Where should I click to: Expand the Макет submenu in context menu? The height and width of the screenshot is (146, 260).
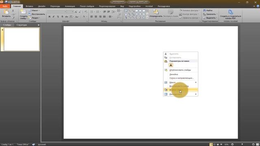[x=180, y=82]
